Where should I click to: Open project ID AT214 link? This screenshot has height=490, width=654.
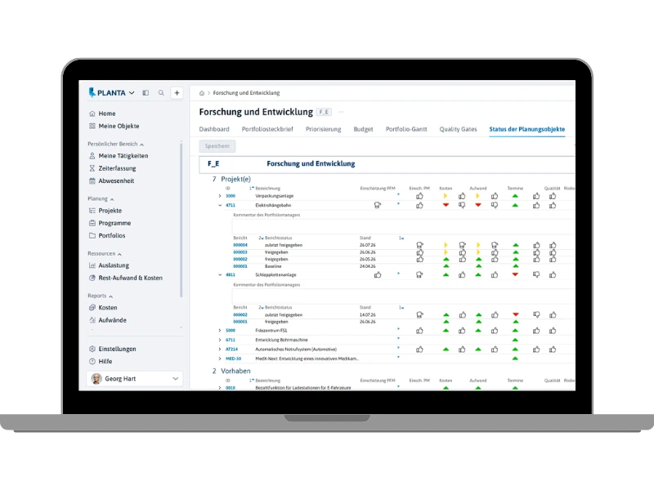[231, 350]
